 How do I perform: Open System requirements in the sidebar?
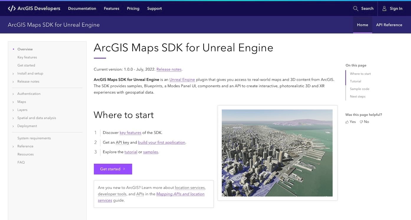tap(34, 138)
